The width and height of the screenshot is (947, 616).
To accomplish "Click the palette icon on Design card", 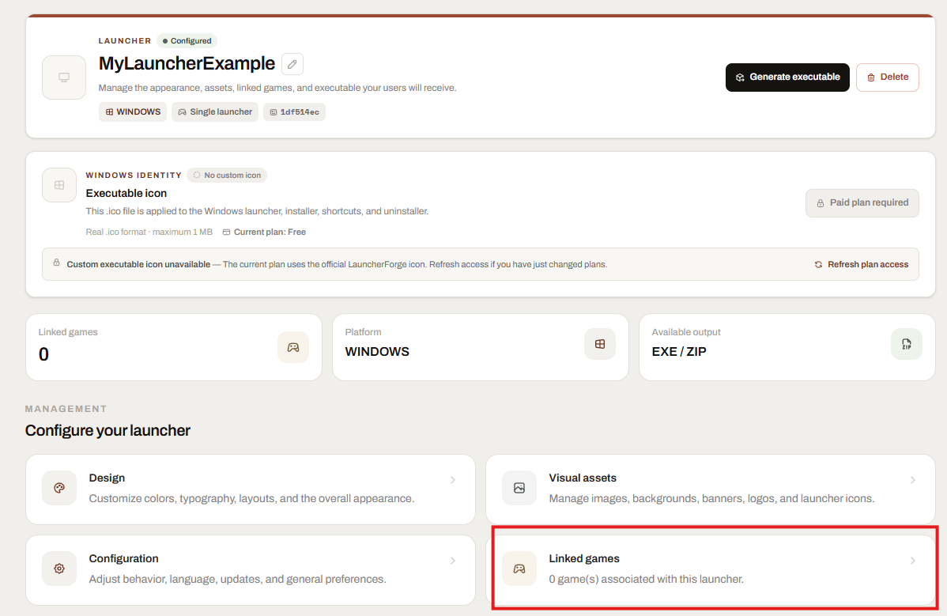I will click(x=59, y=488).
